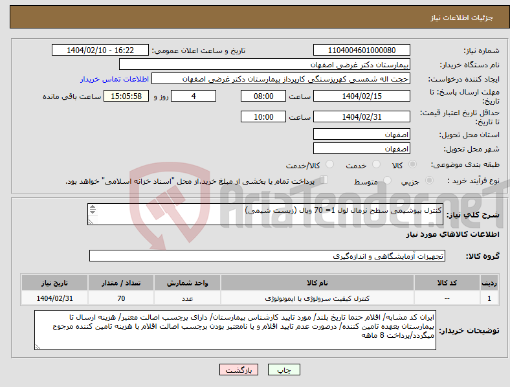Image resolution: width=510 pixels, height=387 pixels.
Task: Select the کالا radio button
Action: pos(412,164)
